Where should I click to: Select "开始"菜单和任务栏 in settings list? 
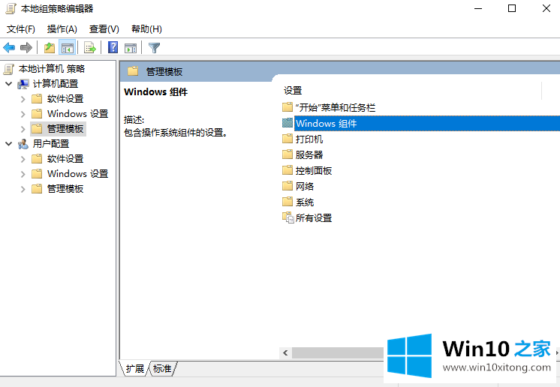(x=336, y=107)
